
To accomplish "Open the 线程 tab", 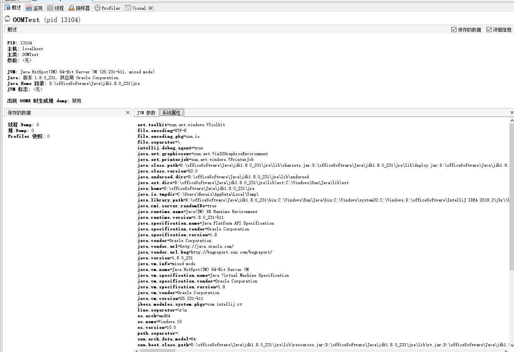I will [x=56, y=8].
